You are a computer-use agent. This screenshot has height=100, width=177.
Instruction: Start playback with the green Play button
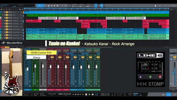pyautogui.click(x=90, y=94)
